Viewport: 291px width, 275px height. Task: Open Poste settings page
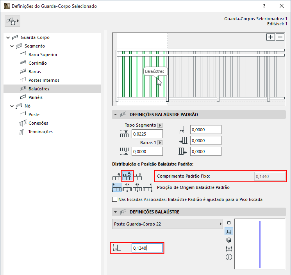click(x=34, y=115)
